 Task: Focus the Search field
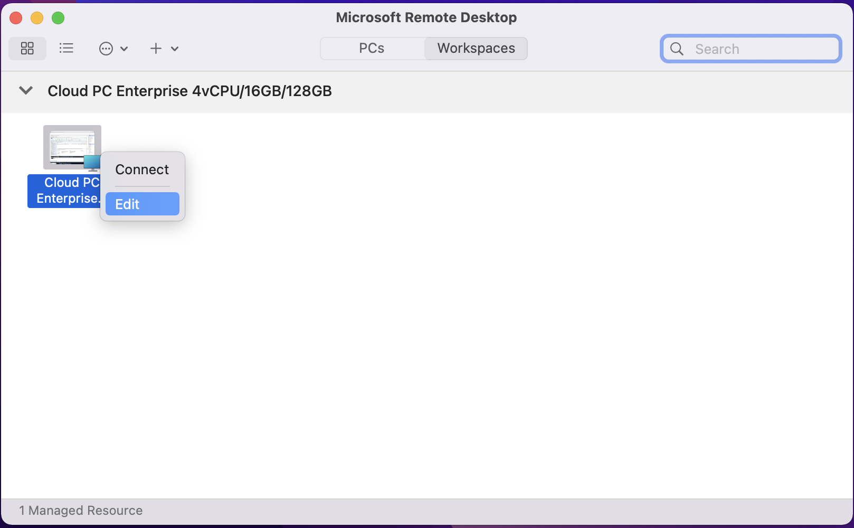(x=751, y=49)
